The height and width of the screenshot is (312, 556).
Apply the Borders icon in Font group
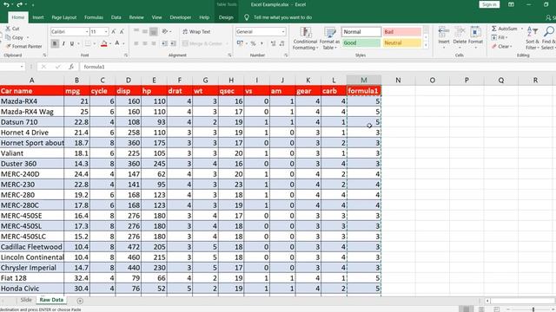click(88, 43)
